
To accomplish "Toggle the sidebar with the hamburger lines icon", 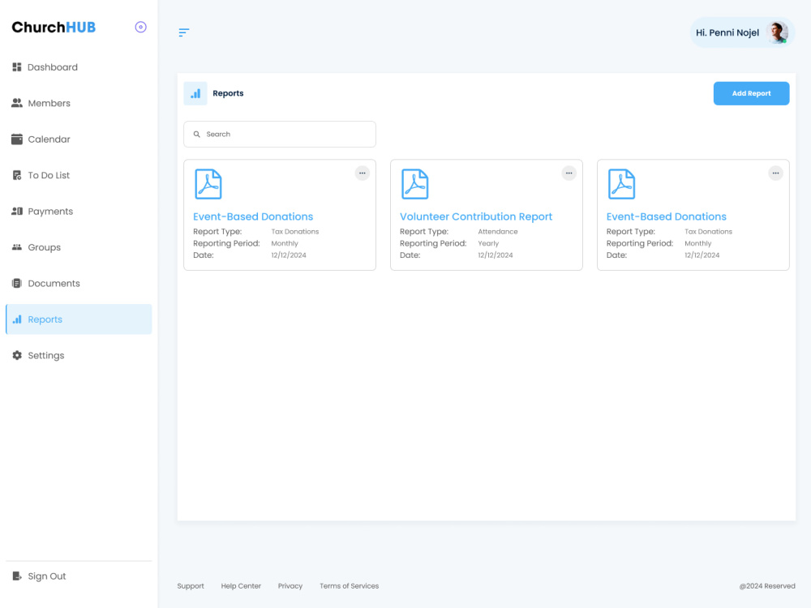I will click(x=183, y=32).
